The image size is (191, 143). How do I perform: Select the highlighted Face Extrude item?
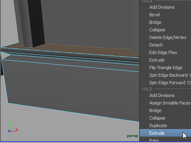[x=166, y=133]
